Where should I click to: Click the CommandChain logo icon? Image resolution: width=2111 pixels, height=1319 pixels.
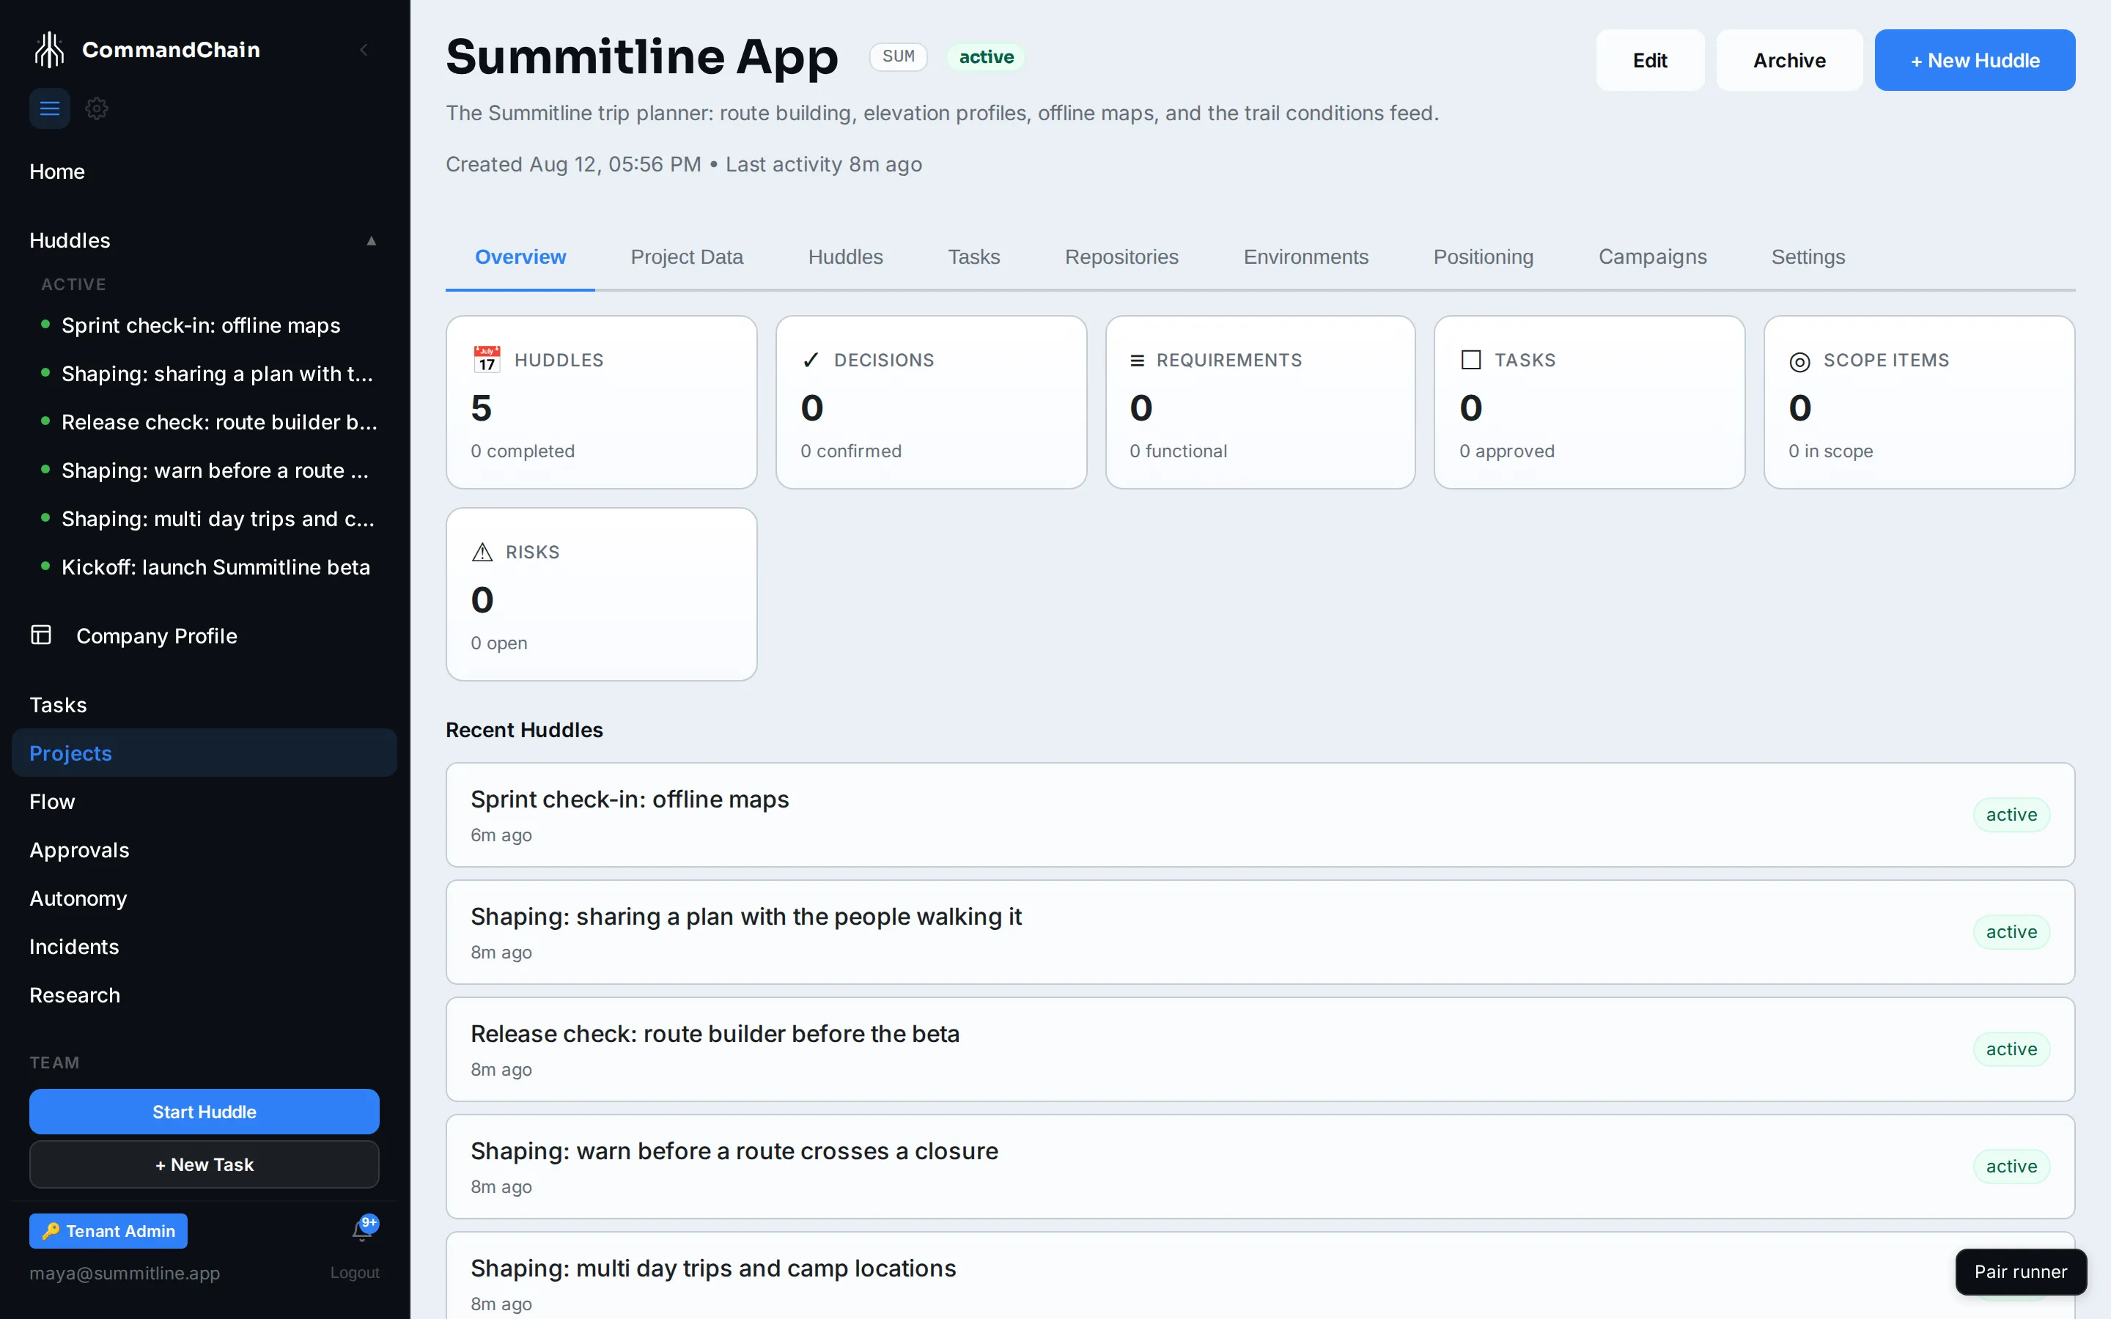click(x=50, y=50)
